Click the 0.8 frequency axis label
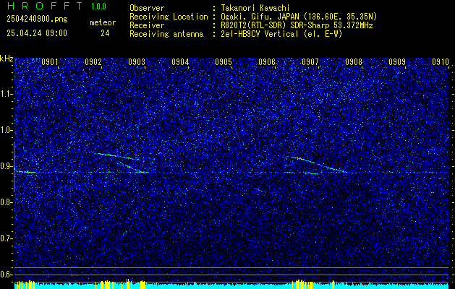Viewport: 455px width, 289px height. [6, 202]
